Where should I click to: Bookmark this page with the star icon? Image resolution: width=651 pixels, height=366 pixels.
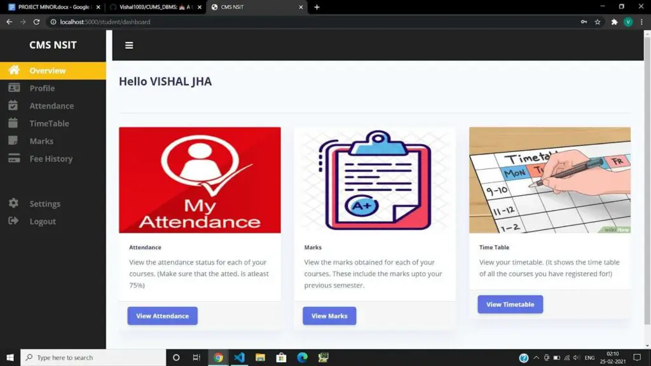pos(597,22)
